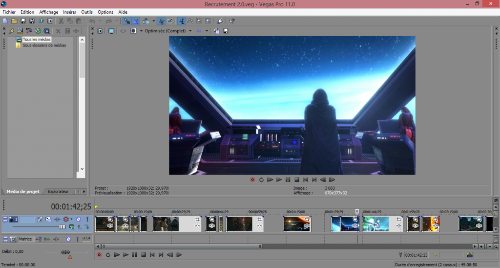Screen dimensions: 500x268
Task: Open video track 1 automation settings dropdown arrow
Action: pyautogui.click(x=71, y=220)
